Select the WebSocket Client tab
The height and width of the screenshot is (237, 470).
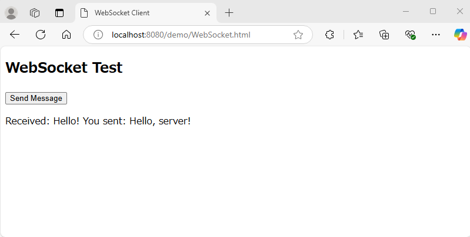pos(146,13)
